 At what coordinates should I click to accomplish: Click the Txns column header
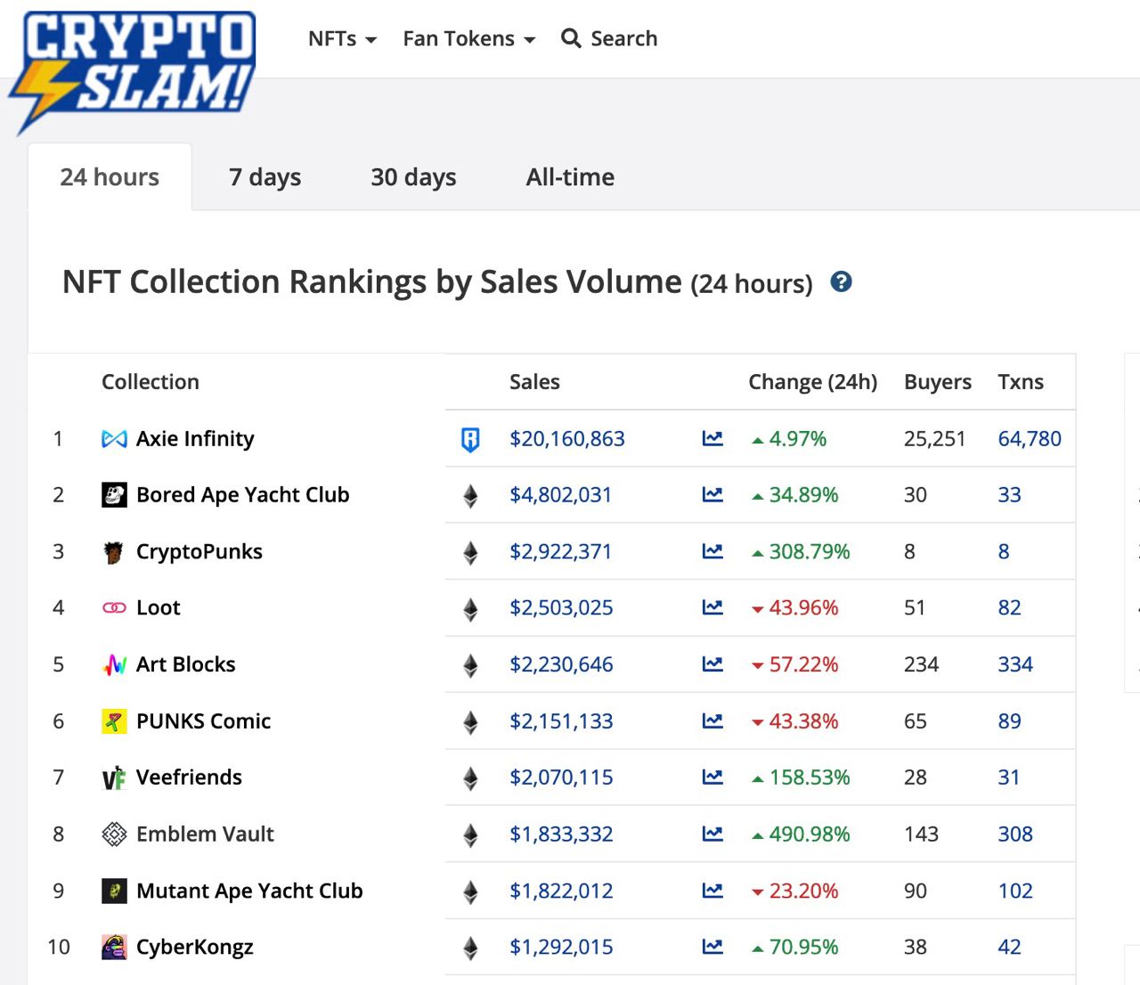pos(1021,382)
